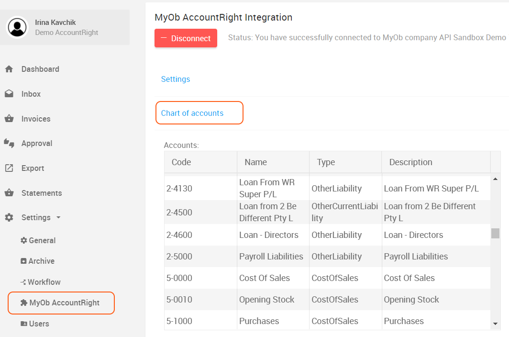
Task: Click the MyOb AccountRight puzzle icon
Action: pos(24,303)
